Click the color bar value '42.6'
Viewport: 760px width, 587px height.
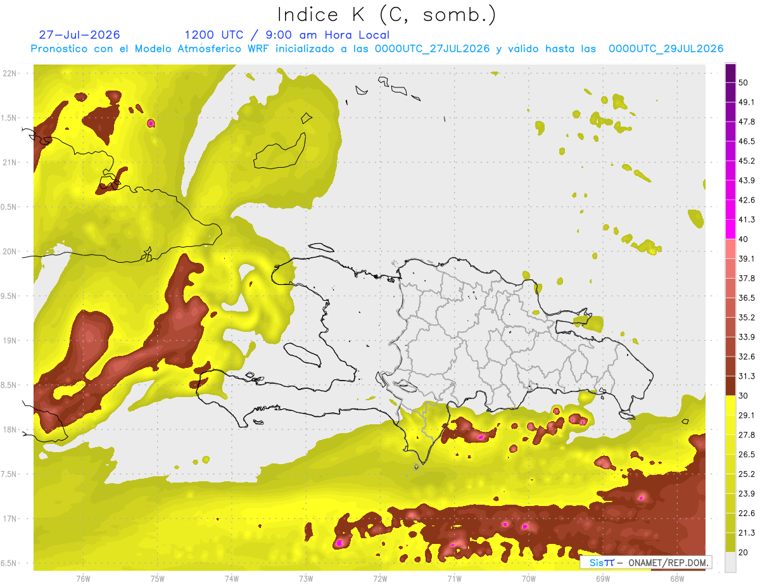747,200
